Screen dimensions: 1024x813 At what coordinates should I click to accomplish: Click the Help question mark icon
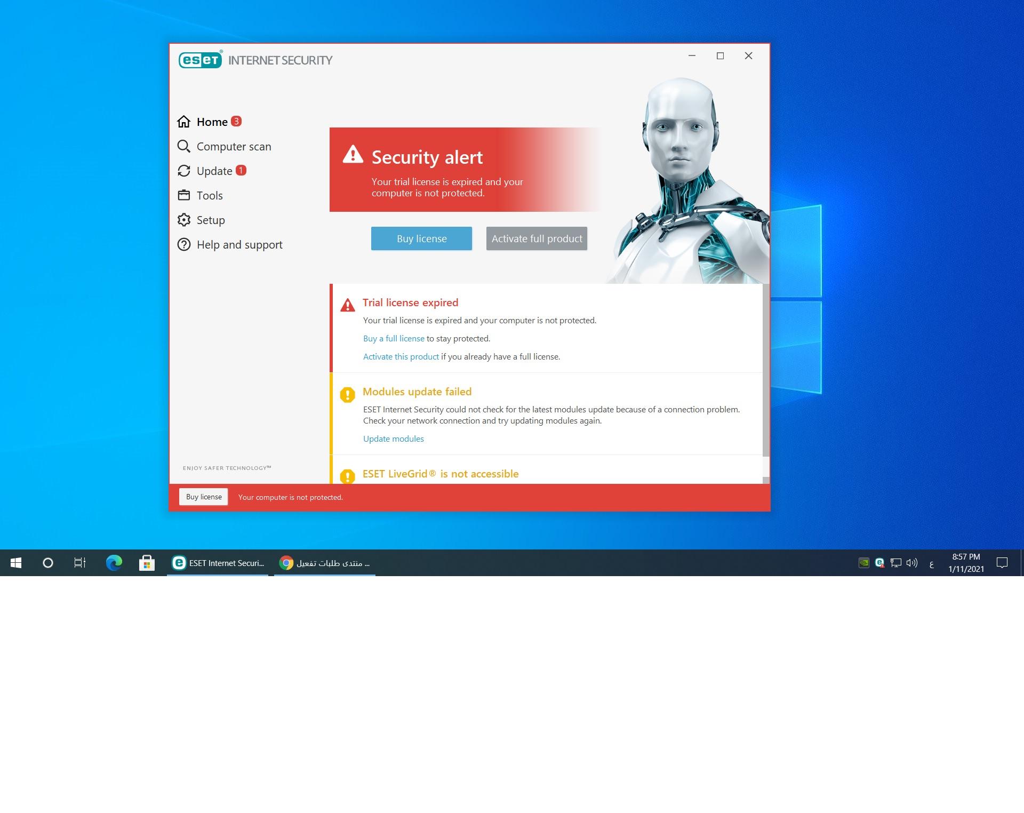[x=183, y=244]
